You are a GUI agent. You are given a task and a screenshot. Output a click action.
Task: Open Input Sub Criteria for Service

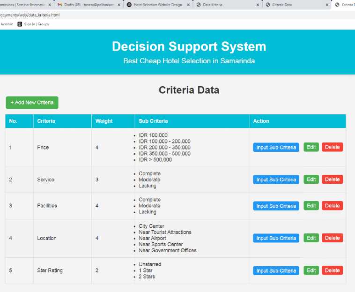[276, 180]
